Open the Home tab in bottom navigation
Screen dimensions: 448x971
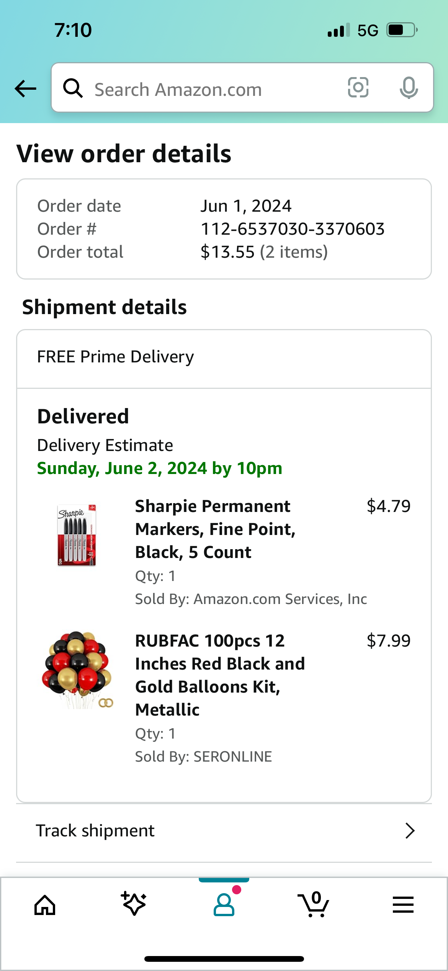pos(45,905)
